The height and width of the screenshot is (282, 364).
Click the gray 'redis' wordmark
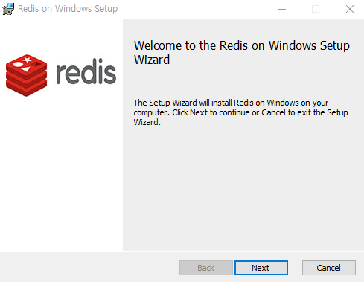coord(86,71)
